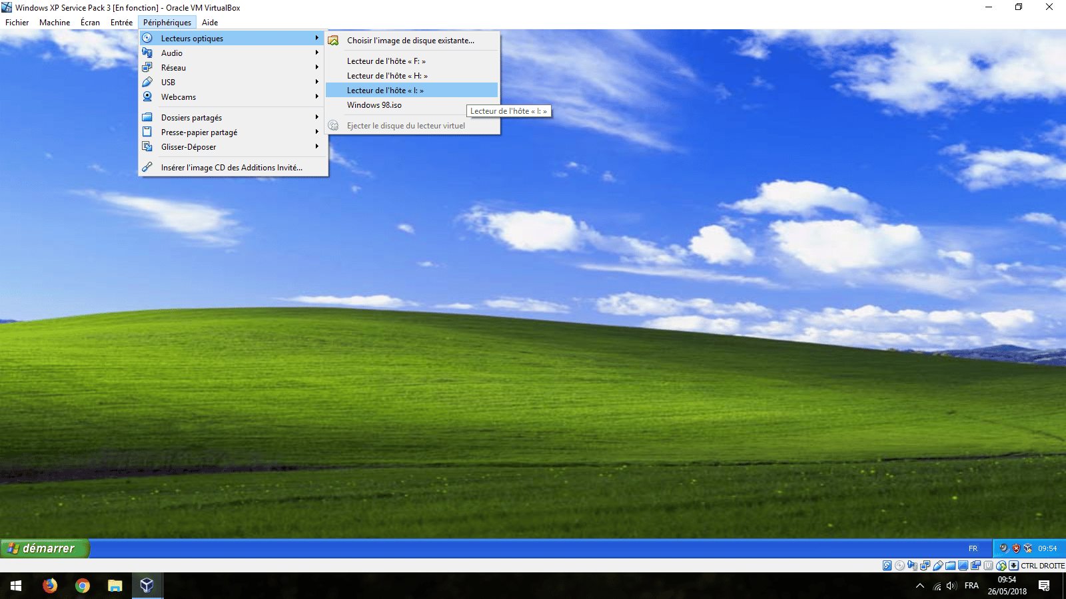Click the network status bar indicator

925,566
